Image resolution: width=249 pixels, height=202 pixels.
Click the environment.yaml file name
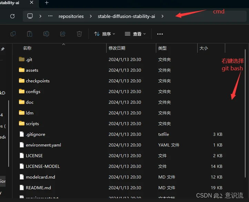coord(43,145)
